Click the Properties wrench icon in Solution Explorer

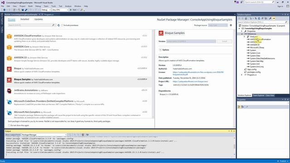[270, 19]
